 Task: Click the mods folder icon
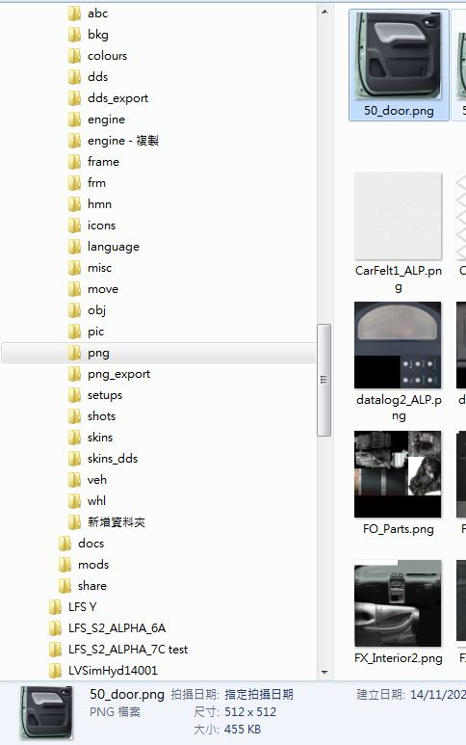(65, 565)
